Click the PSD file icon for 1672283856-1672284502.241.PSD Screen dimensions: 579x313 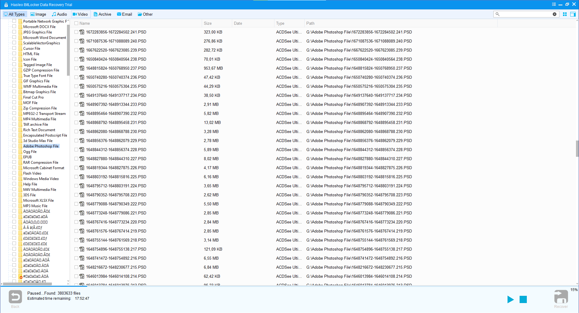tap(82, 32)
